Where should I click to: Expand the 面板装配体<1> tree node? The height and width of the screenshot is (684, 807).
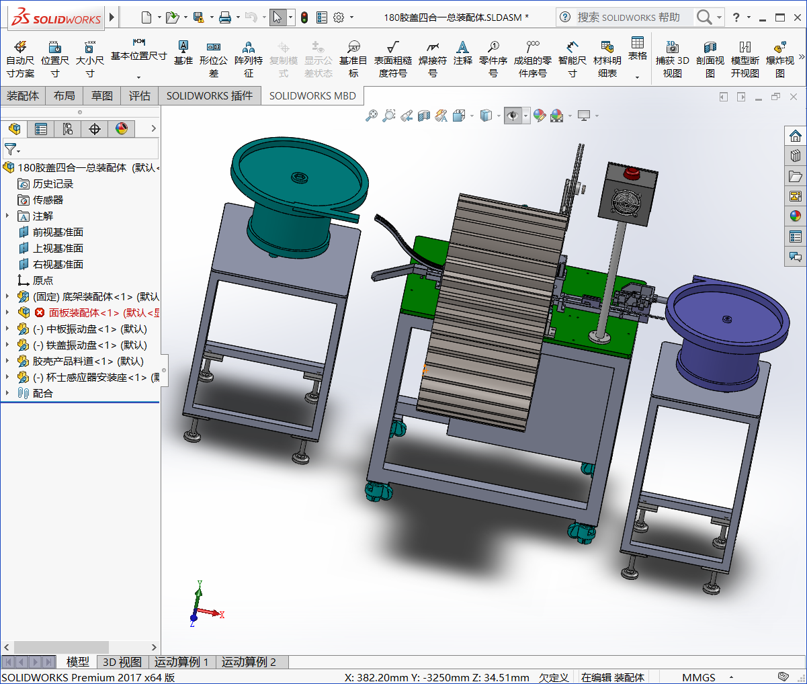click(x=7, y=312)
